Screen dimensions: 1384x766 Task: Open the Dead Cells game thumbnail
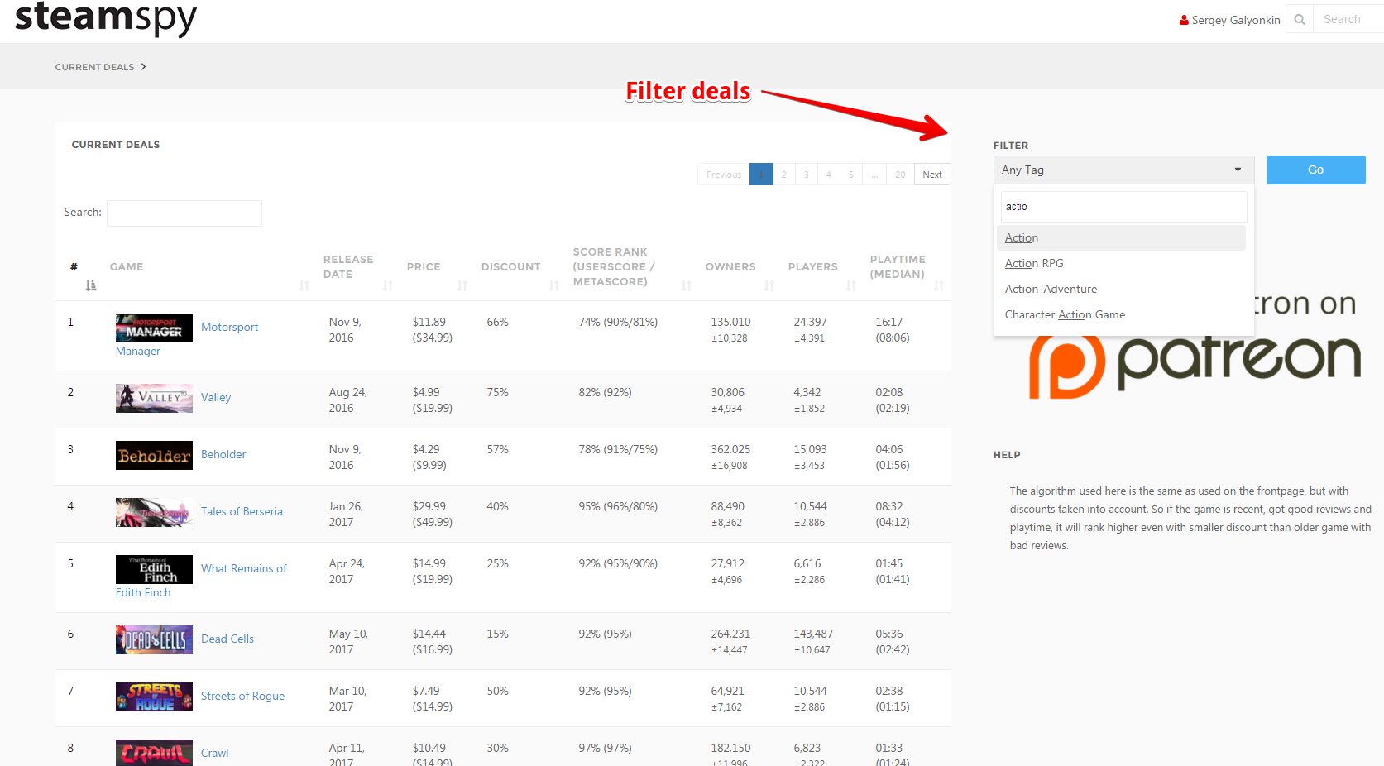(154, 639)
